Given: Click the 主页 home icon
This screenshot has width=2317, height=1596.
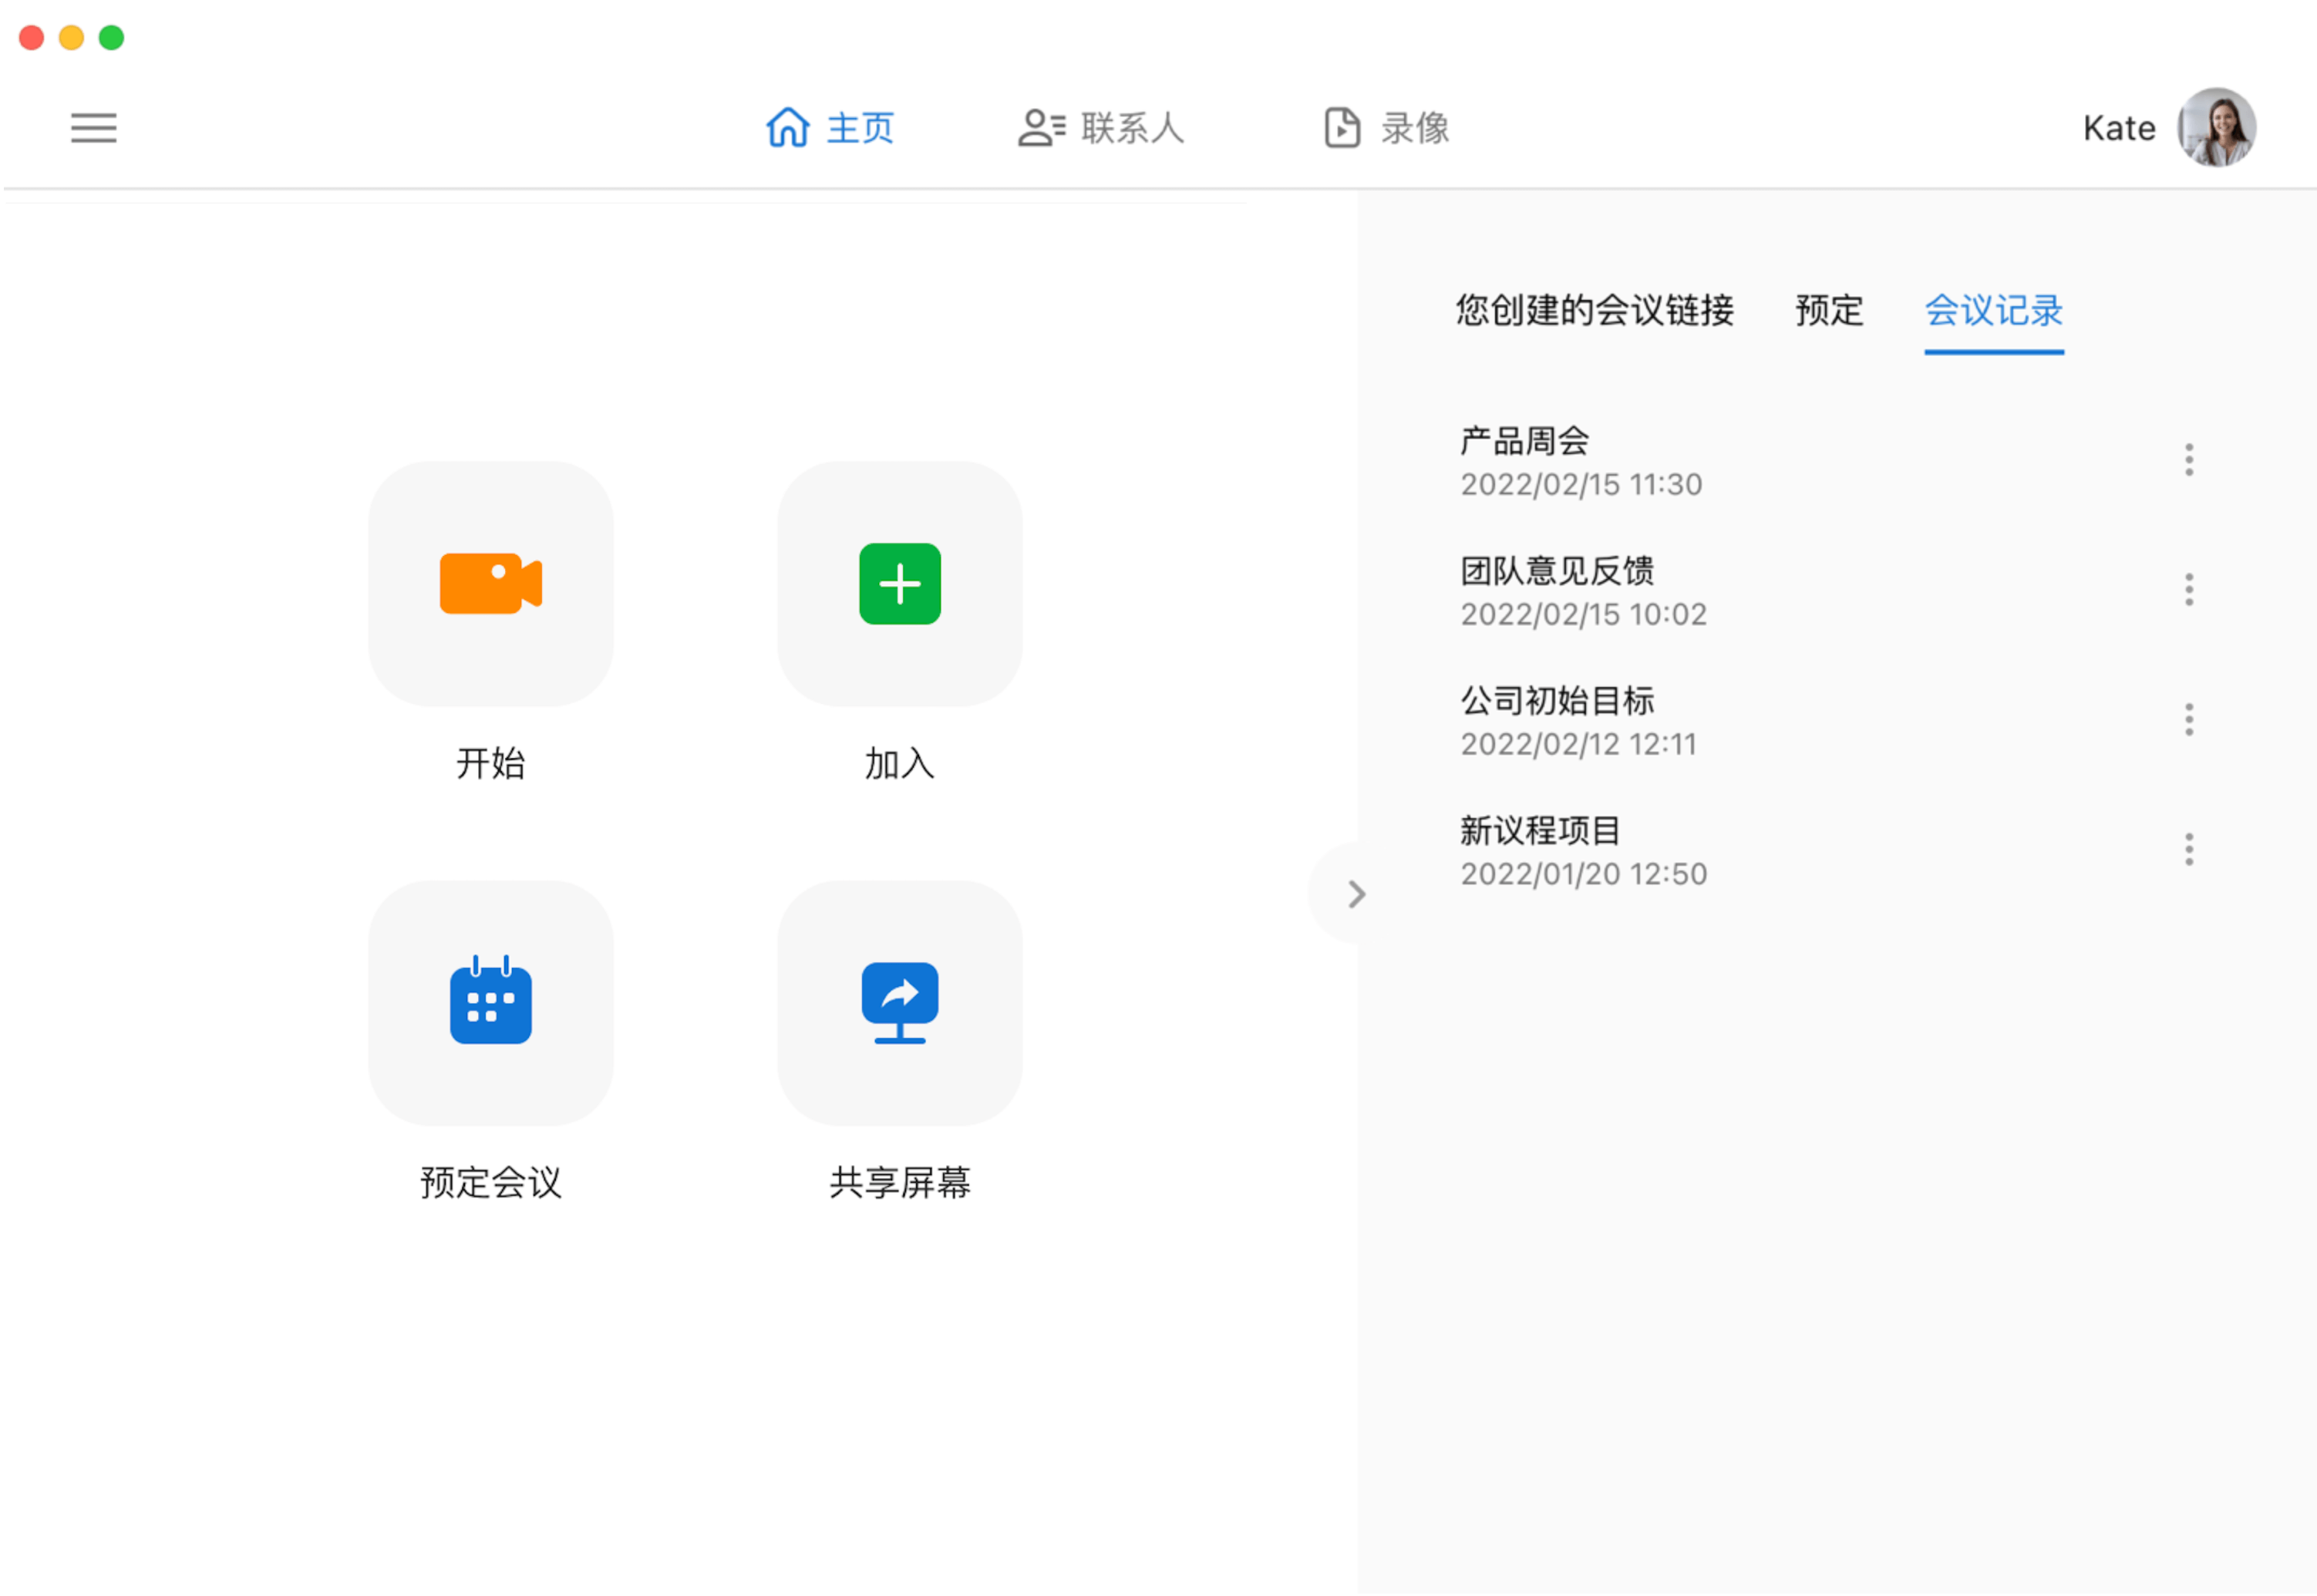Looking at the screenshot, I should point(788,128).
